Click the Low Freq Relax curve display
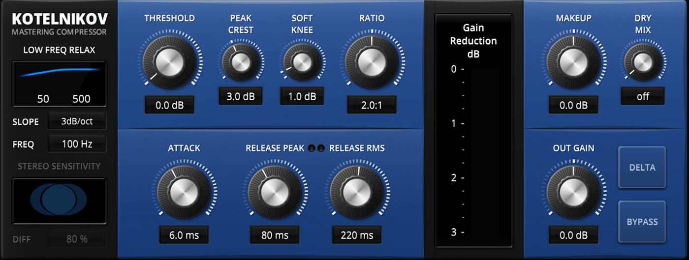 pyautogui.click(x=59, y=84)
